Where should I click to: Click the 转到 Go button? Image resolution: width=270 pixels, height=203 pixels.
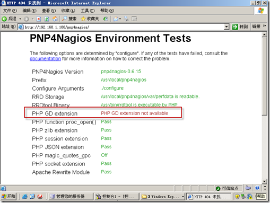(240, 27)
